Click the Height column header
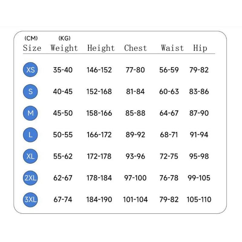Screen dimensions: 242x242 pyautogui.click(x=101, y=48)
